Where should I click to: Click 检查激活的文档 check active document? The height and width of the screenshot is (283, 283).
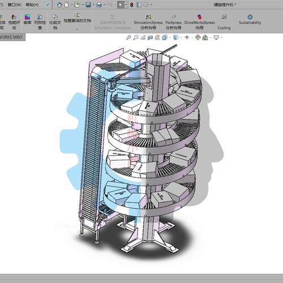tap(78, 18)
